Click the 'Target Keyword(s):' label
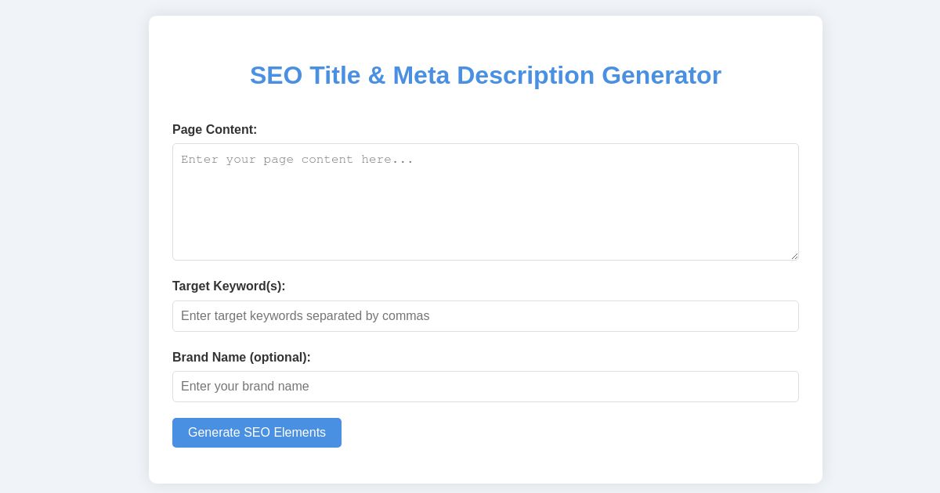Screen dimensions: 940x493 (x=229, y=286)
